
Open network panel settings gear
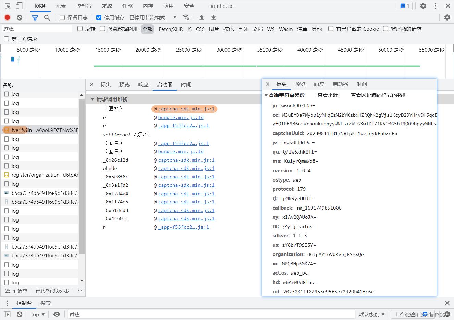[447, 17]
